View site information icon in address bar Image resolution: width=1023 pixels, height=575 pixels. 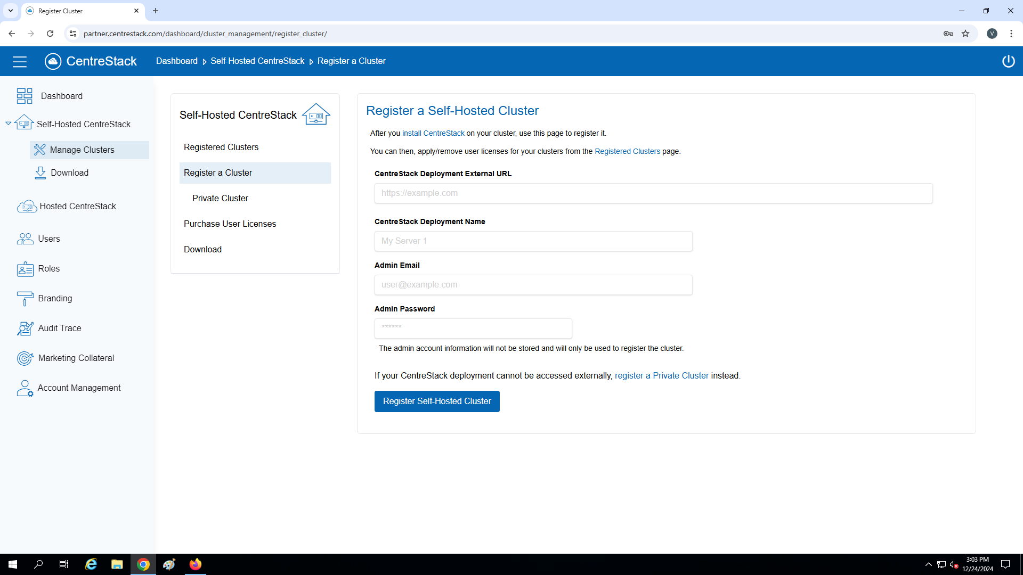click(x=73, y=34)
